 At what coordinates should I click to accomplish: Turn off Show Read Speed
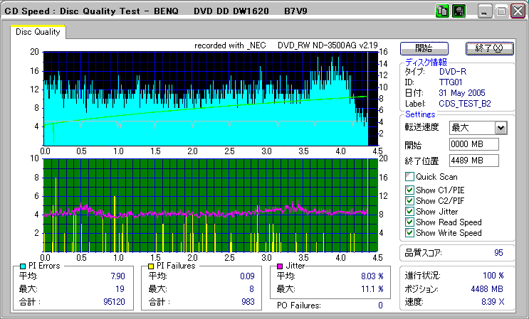point(409,222)
